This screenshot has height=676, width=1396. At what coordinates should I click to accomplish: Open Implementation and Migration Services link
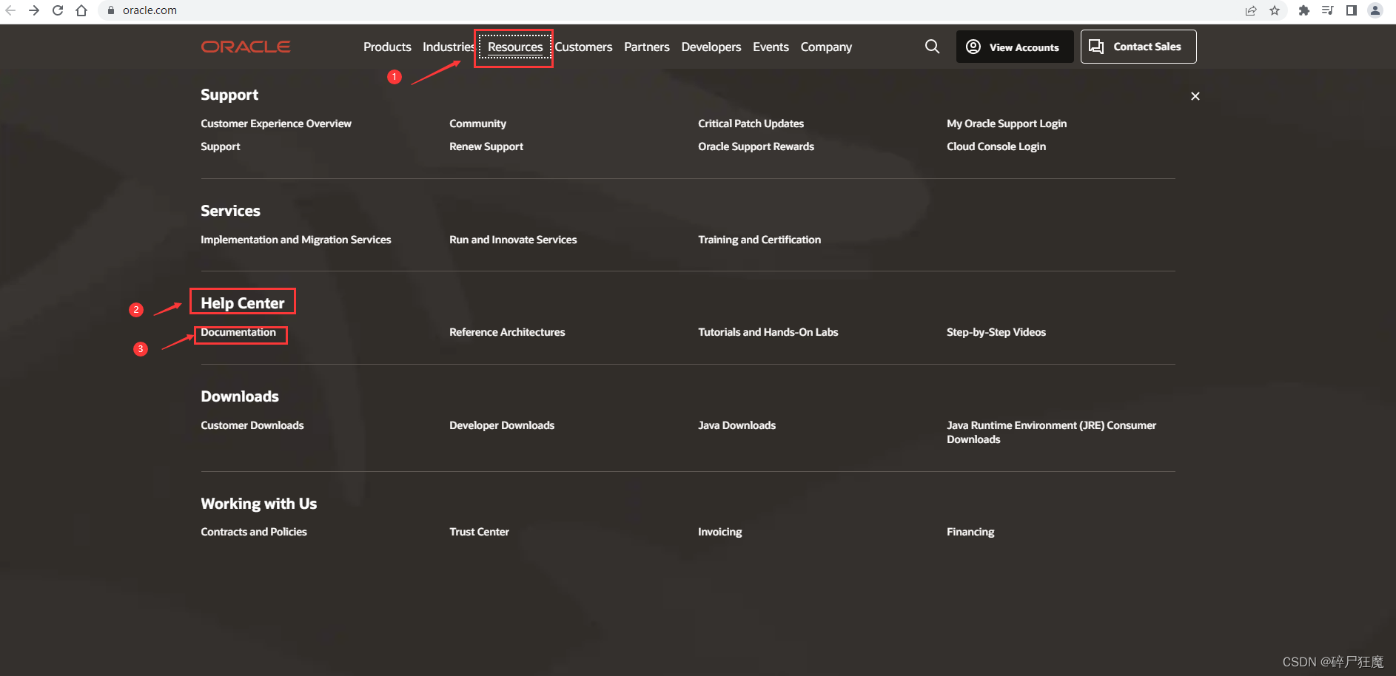(296, 240)
